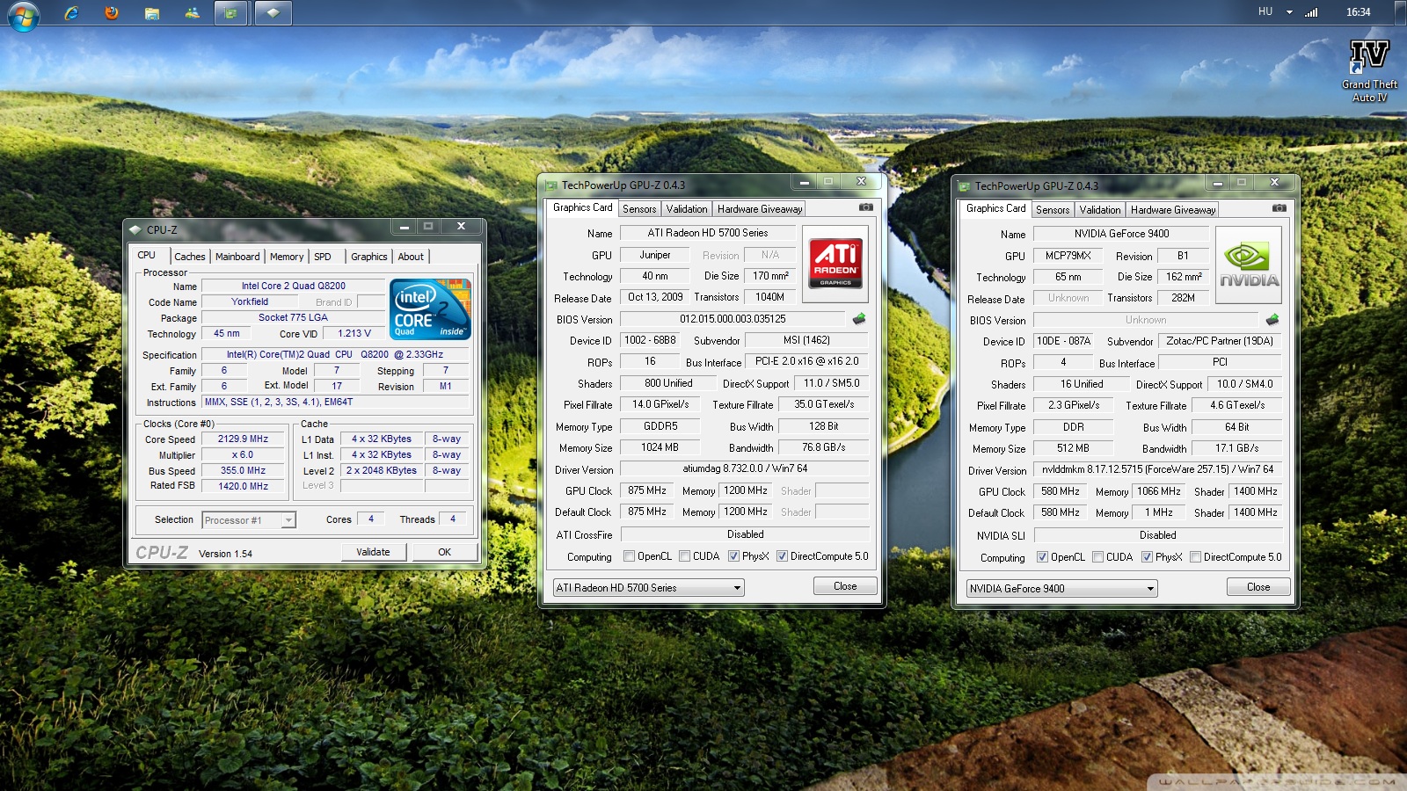Open the About tab in CPU-Z
The height and width of the screenshot is (791, 1407).
click(411, 257)
